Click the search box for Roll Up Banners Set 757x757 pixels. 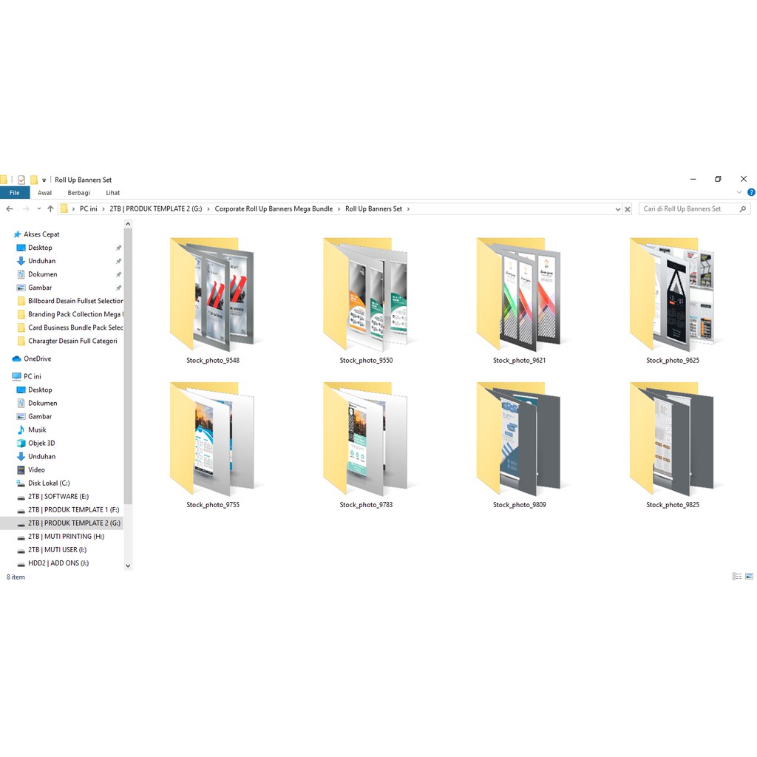(688, 209)
